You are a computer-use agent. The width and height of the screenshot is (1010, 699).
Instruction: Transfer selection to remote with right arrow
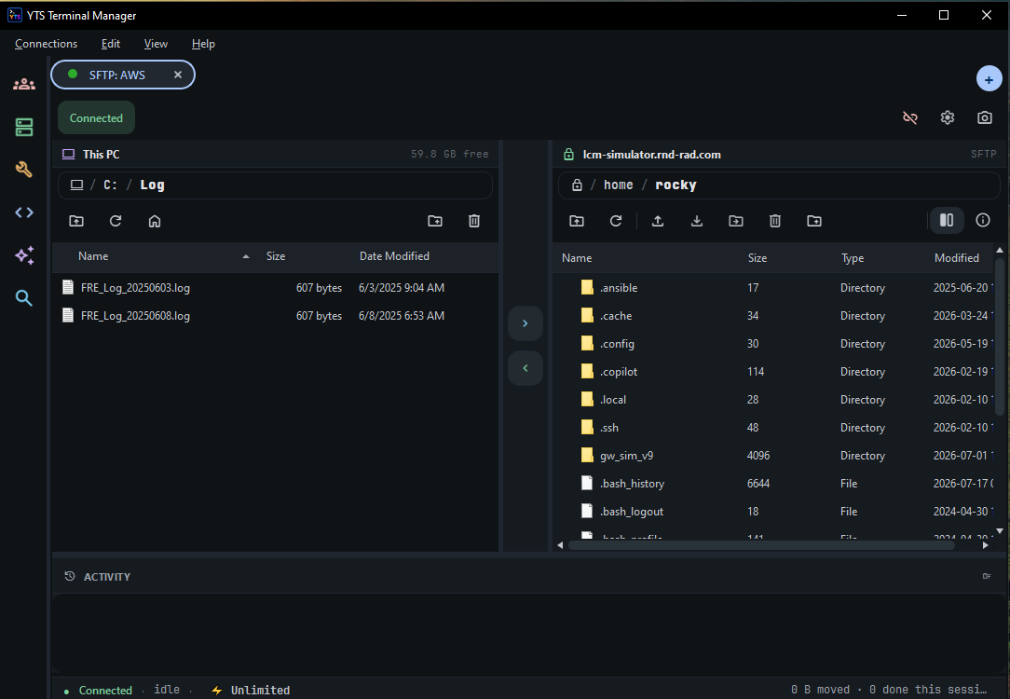(x=525, y=323)
